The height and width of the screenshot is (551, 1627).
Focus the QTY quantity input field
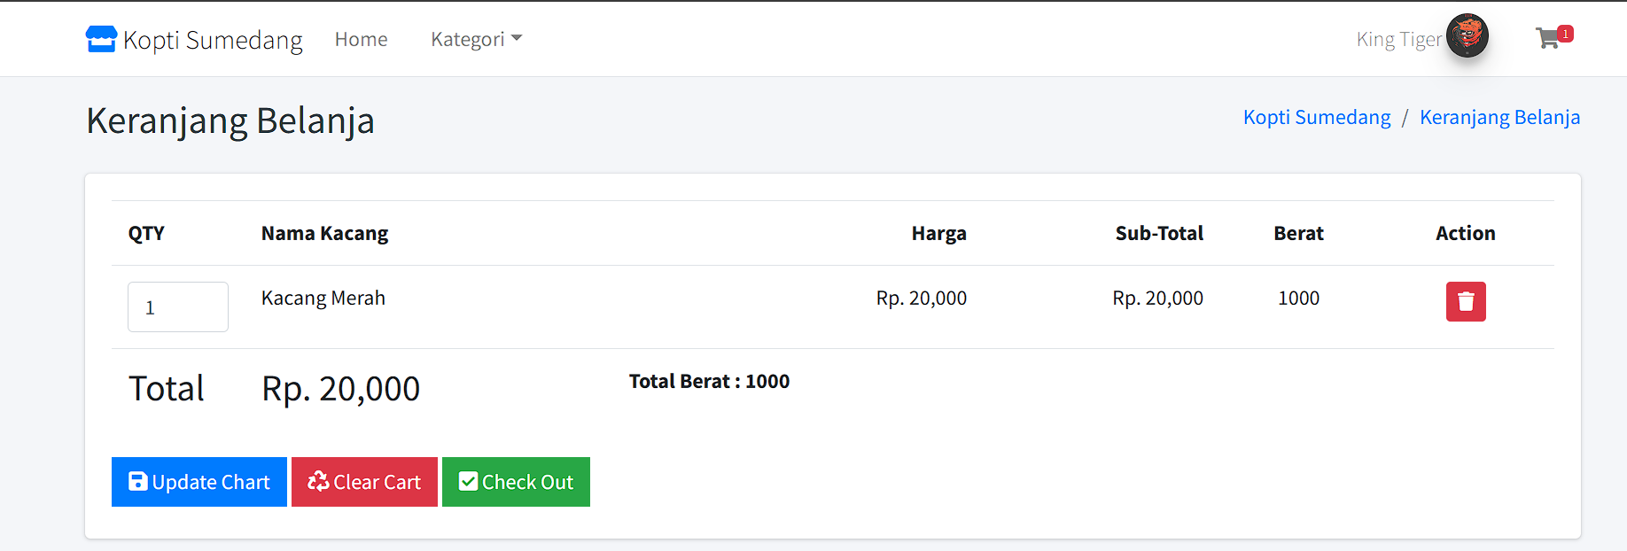coord(178,307)
